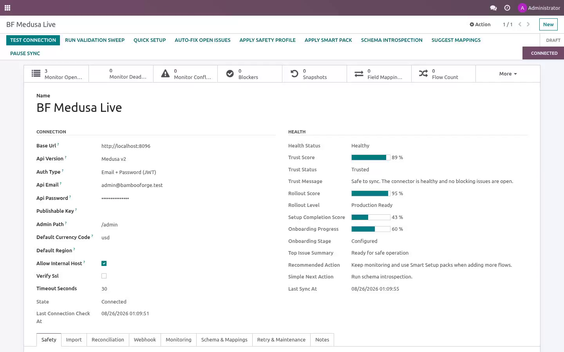This screenshot has height=352, width=564.
Task: Click the Administrator avatar icon
Action: tap(522, 8)
